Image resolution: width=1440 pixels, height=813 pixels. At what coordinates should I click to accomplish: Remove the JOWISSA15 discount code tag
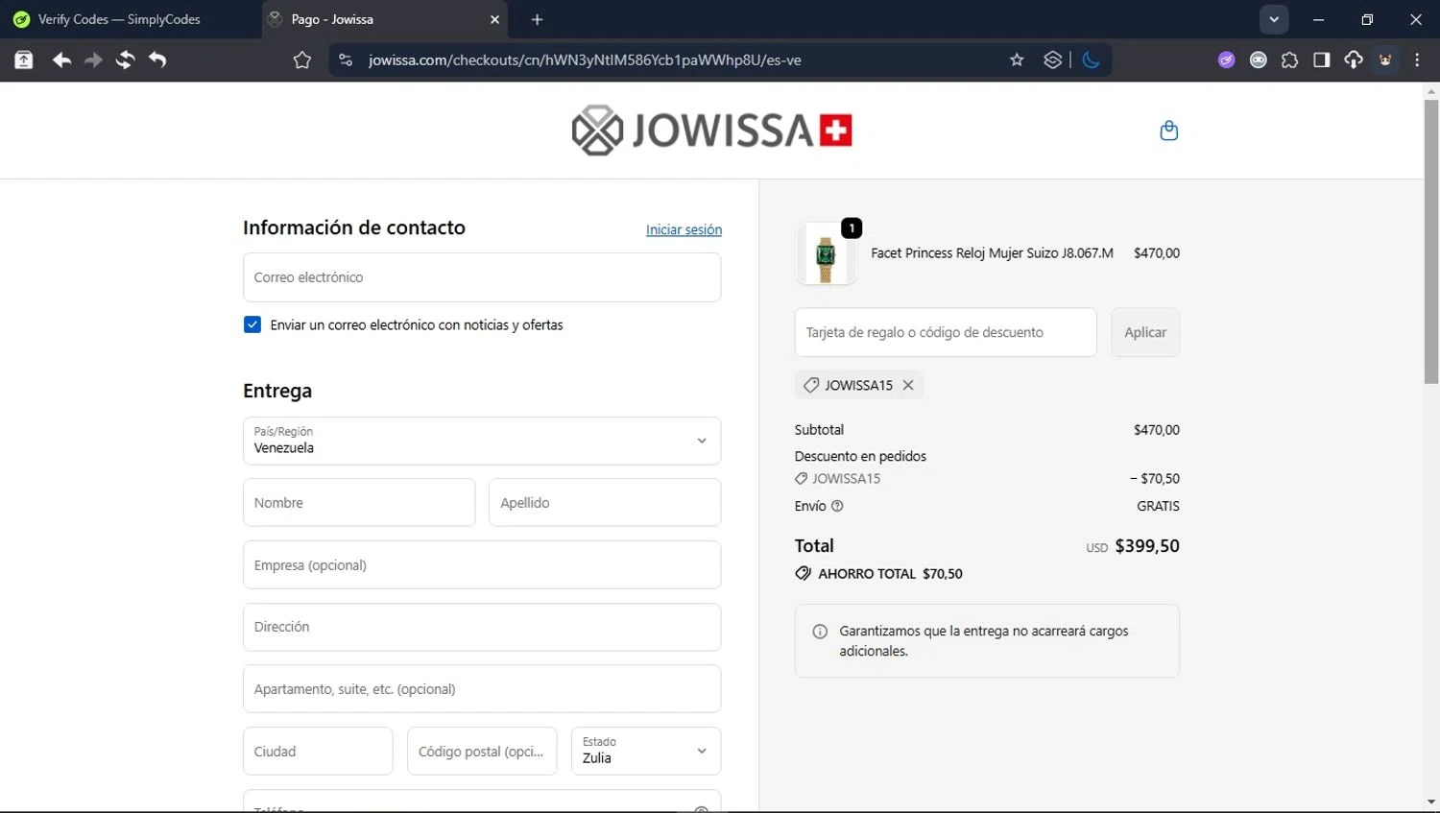pos(908,385)
